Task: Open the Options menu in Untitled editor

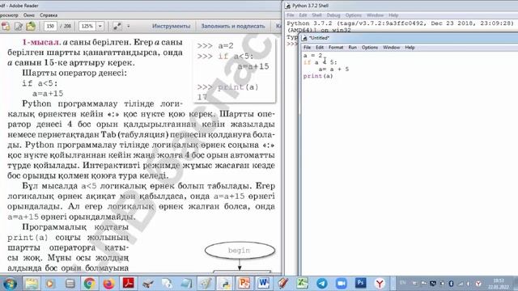Action: (x=369, y=48)
